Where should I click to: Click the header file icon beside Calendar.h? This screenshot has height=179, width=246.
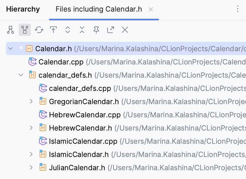(x=29, y=48)
